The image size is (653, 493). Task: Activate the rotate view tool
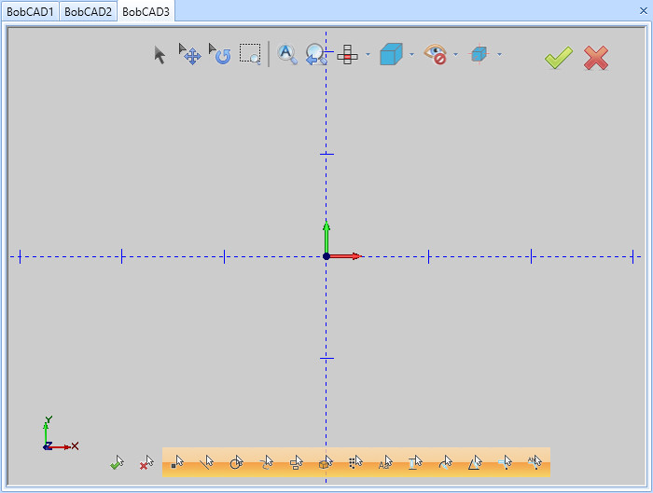(220, 54)
